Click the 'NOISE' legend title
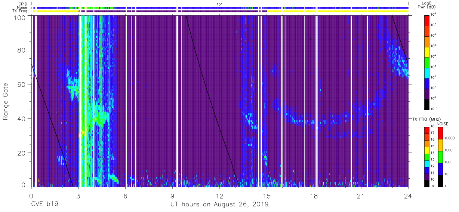The height and width of the screenshot is (212, 459). click(443, 123)
